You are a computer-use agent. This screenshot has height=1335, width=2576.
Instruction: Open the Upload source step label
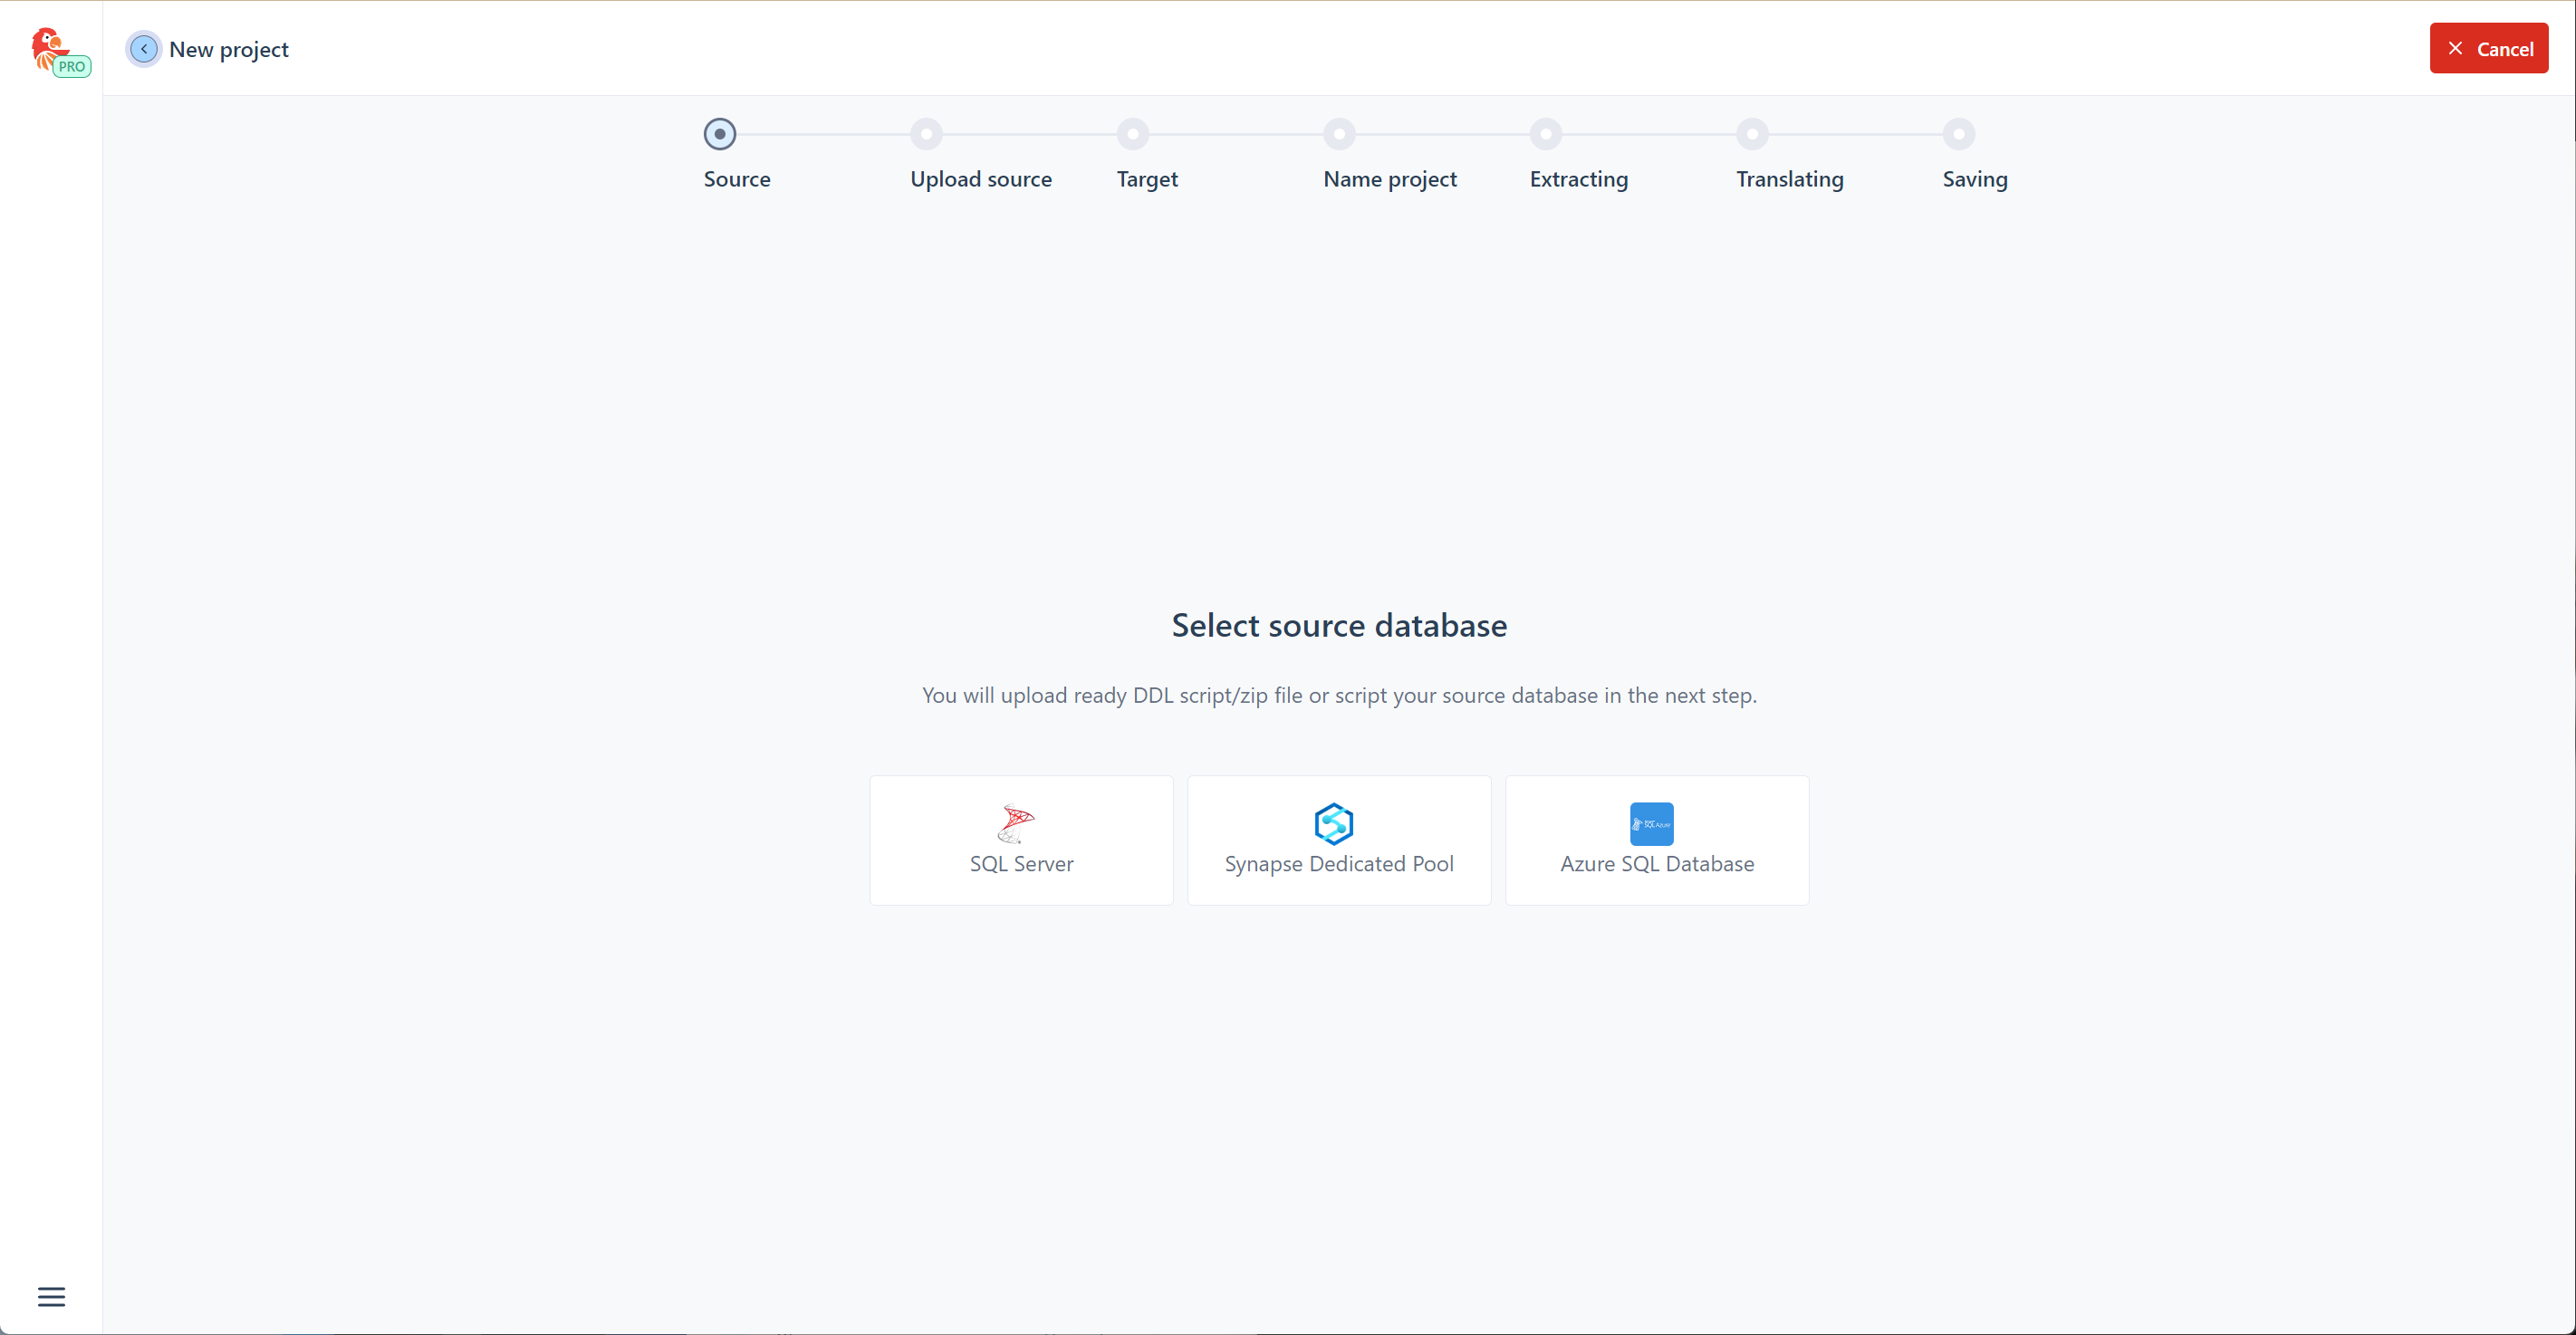point(980,179)
